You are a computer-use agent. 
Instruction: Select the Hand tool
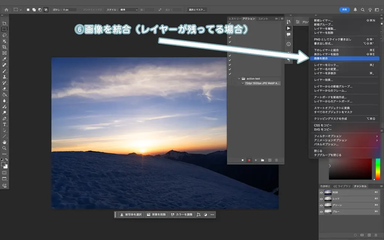(4, 142)
